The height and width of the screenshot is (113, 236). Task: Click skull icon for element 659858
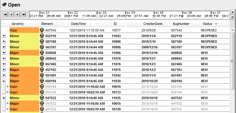click(x=42, y=53)
